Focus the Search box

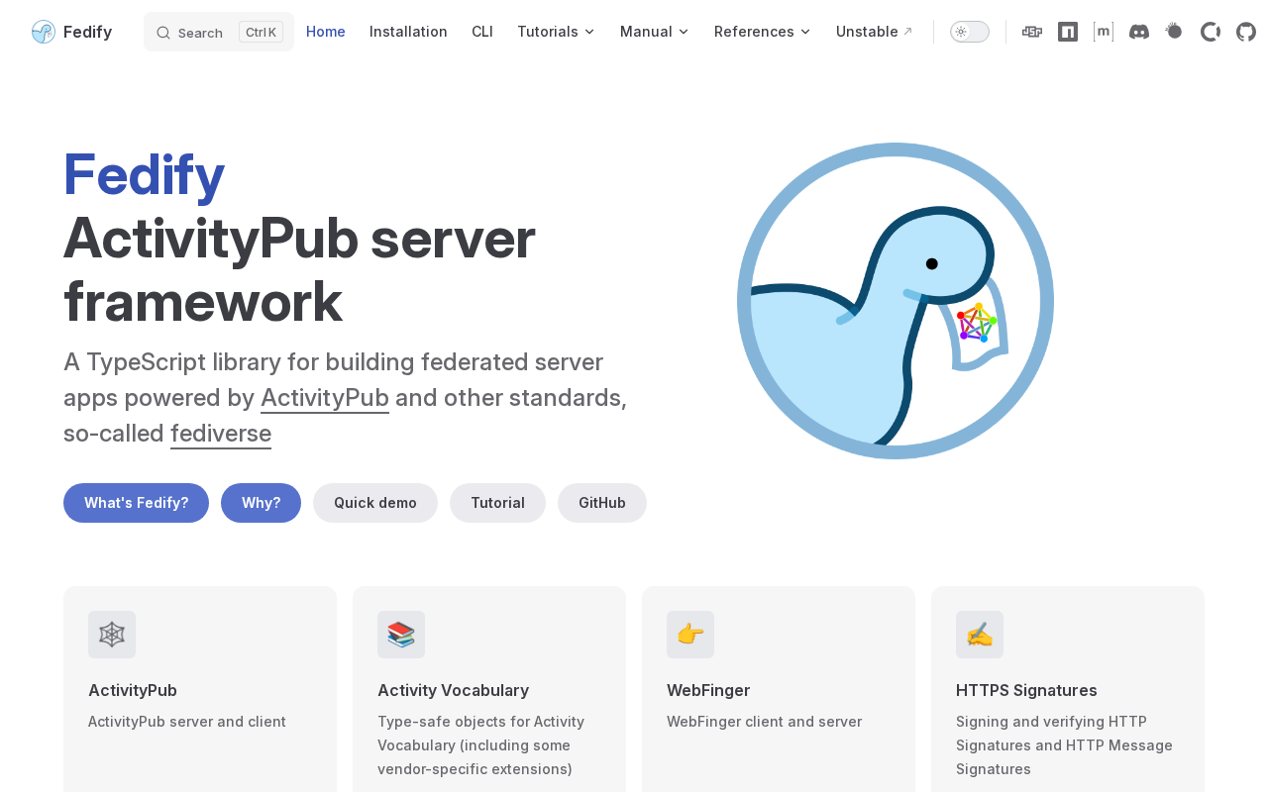point(219,32)
